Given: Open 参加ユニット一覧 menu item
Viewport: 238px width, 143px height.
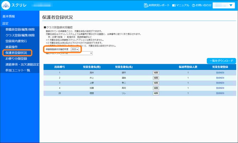Looking at the screenshot, I should point(18,70).
